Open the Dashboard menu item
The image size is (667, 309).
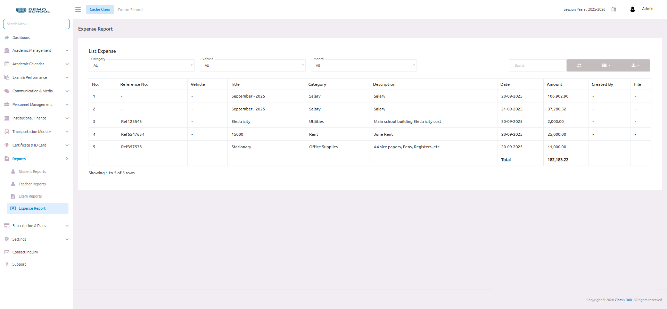(21, 37)
